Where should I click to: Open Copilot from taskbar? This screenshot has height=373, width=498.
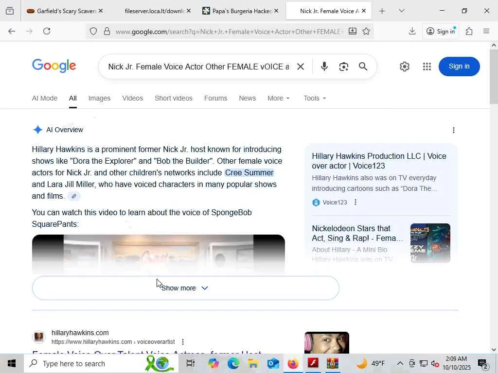(213, 363)
